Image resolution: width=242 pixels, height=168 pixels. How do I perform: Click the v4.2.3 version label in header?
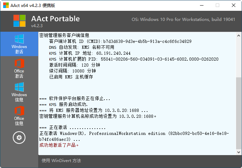(37, 26)
